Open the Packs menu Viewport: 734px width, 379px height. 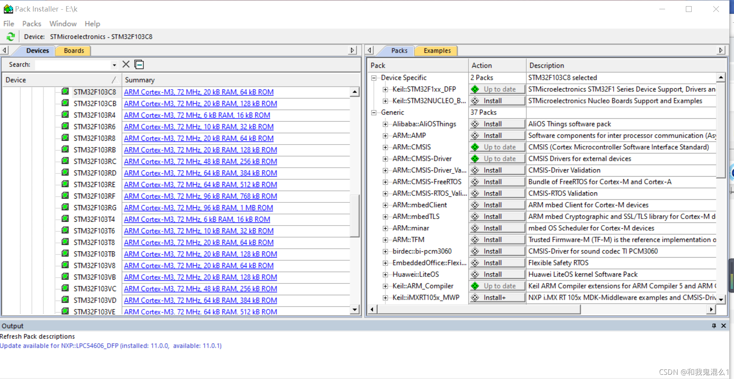point(32,24)
